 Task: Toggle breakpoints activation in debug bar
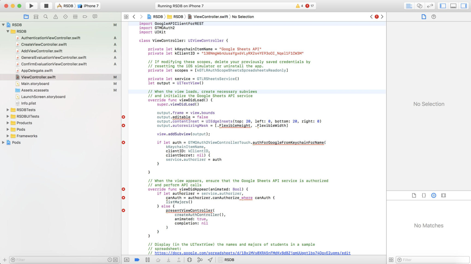coord(137,260)
